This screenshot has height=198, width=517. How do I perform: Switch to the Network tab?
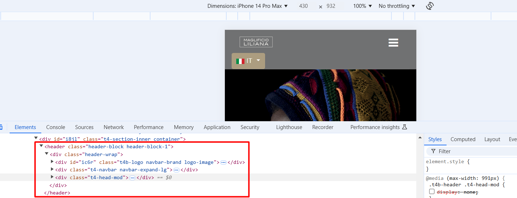(114, 127)
